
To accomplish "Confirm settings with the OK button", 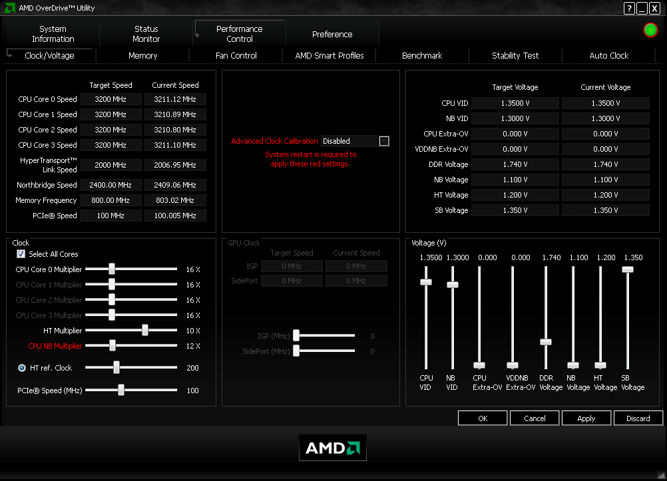I will tap(482, 418).
